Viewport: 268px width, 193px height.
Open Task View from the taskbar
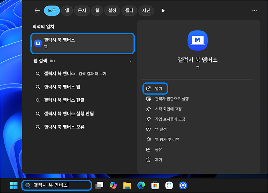99,186
